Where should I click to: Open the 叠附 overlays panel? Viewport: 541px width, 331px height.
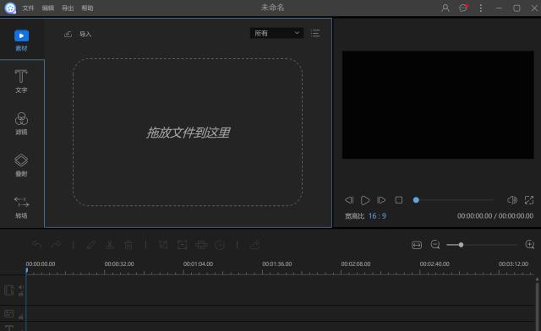(x=21, y=165)
